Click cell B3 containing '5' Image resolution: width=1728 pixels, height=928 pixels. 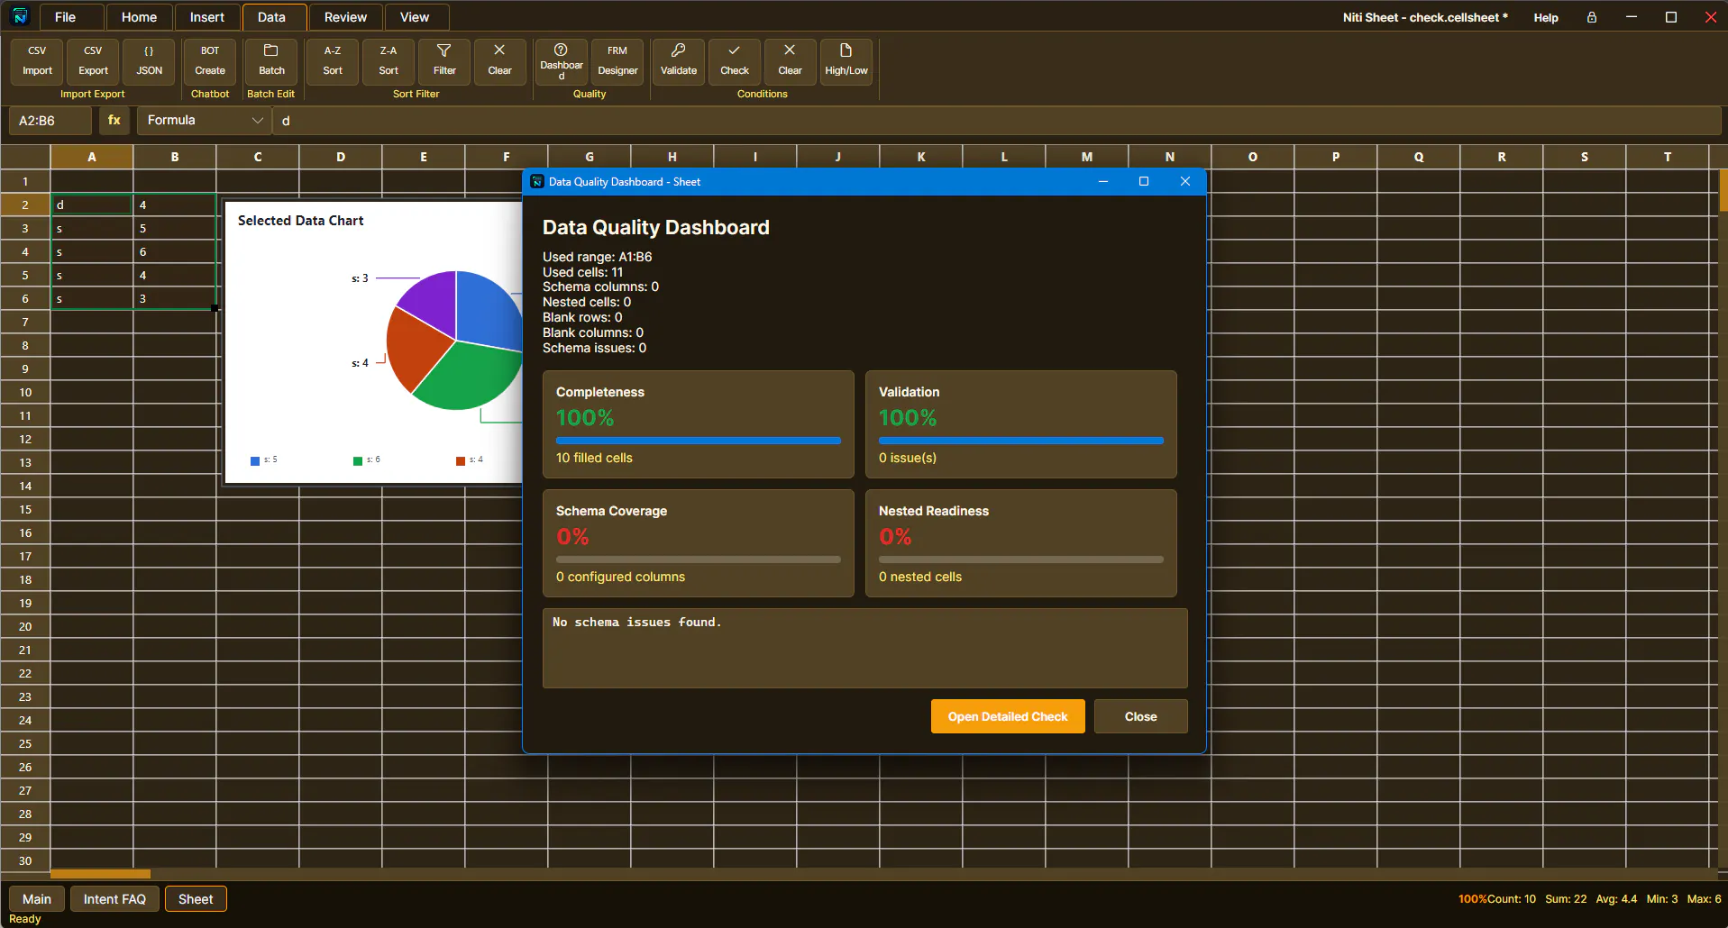pyautogui.click(x=175, y=228)
